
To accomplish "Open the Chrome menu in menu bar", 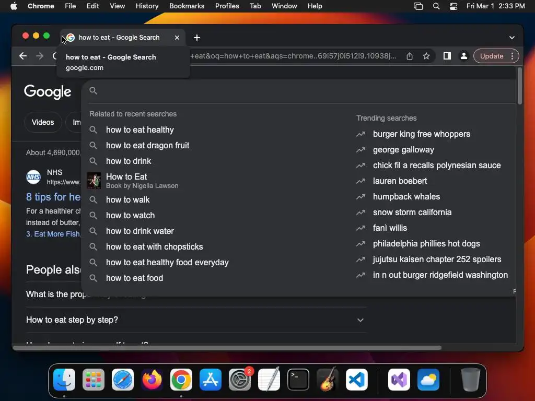I will [41, 6].
